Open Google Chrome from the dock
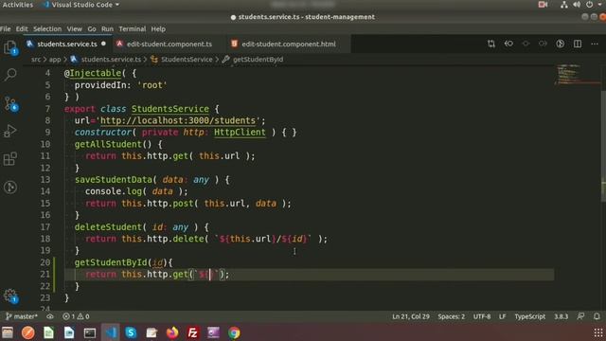The image size is (606, 341). pyautogui.click(x=234, y=332)
